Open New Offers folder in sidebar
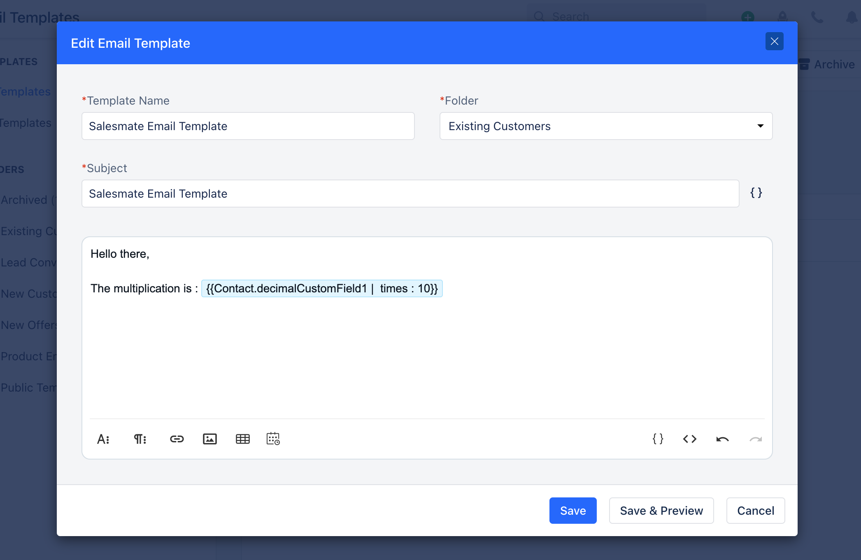Image resolution: width=861 pixels, height=560 pixels. pyautogui.click(x=28, y=325)
